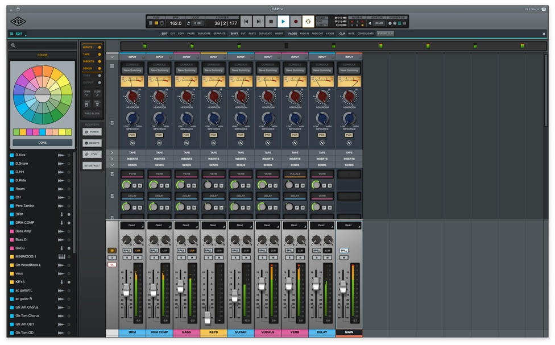Open DRM automation Read dropdown
This screenshot has width=555, height=345.
click(132, 226)
